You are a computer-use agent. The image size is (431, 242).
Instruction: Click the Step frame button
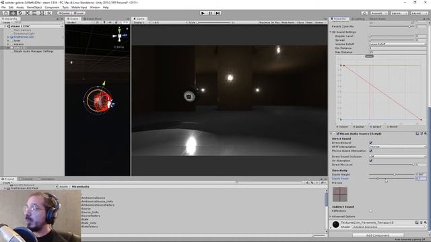tap(218, 13)
